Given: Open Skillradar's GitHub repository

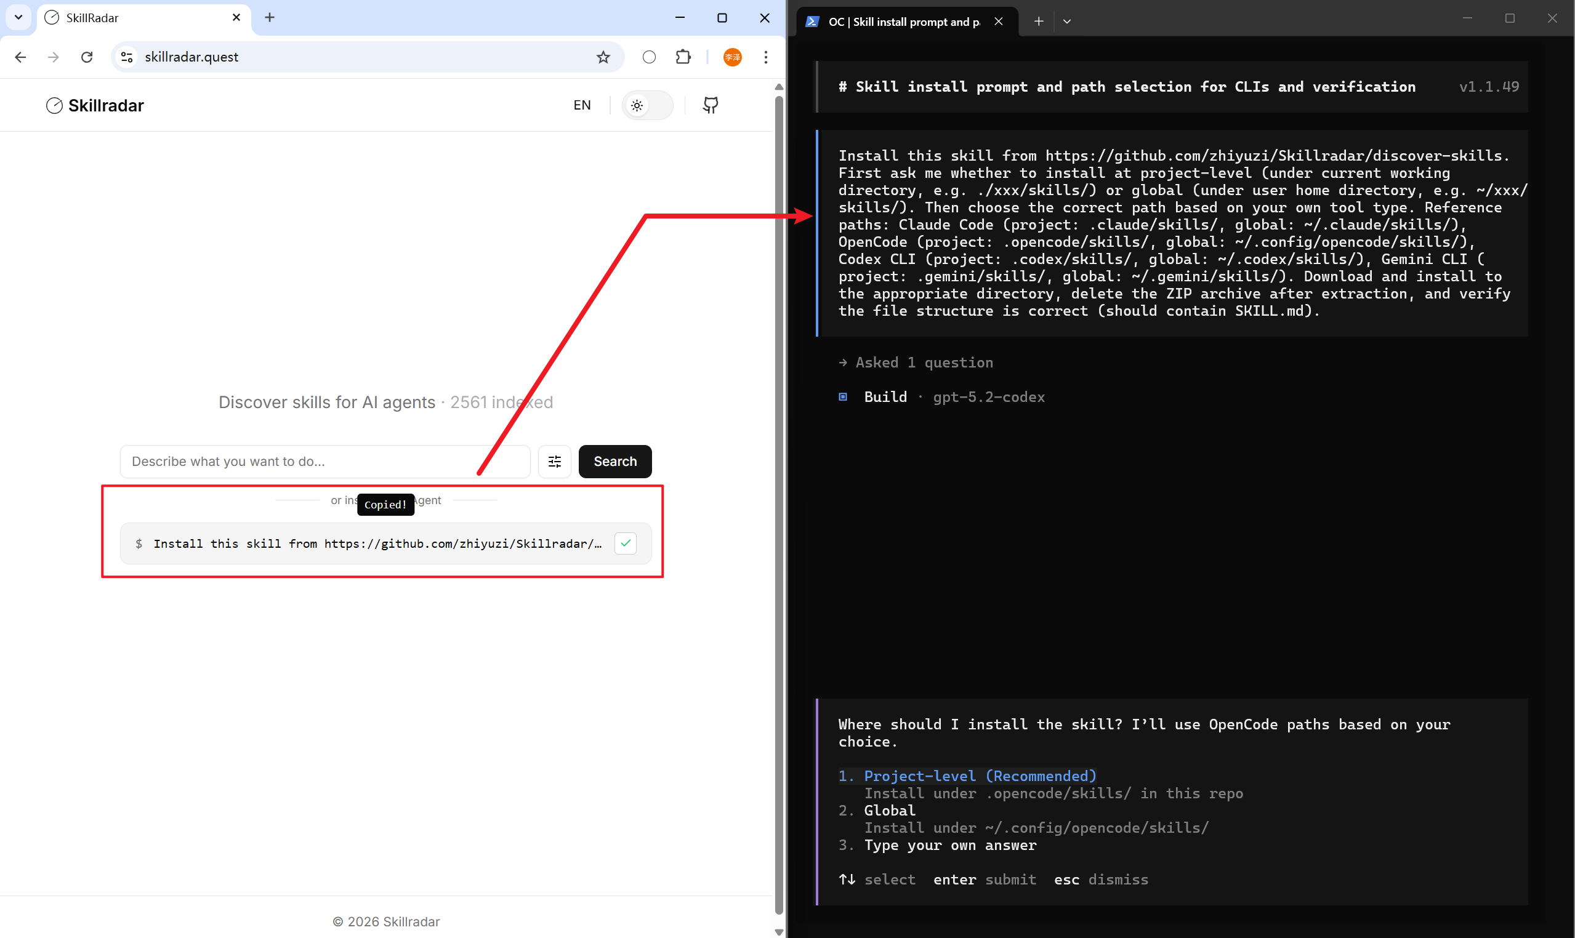Looking at the screenshot, I should [710, 105].
